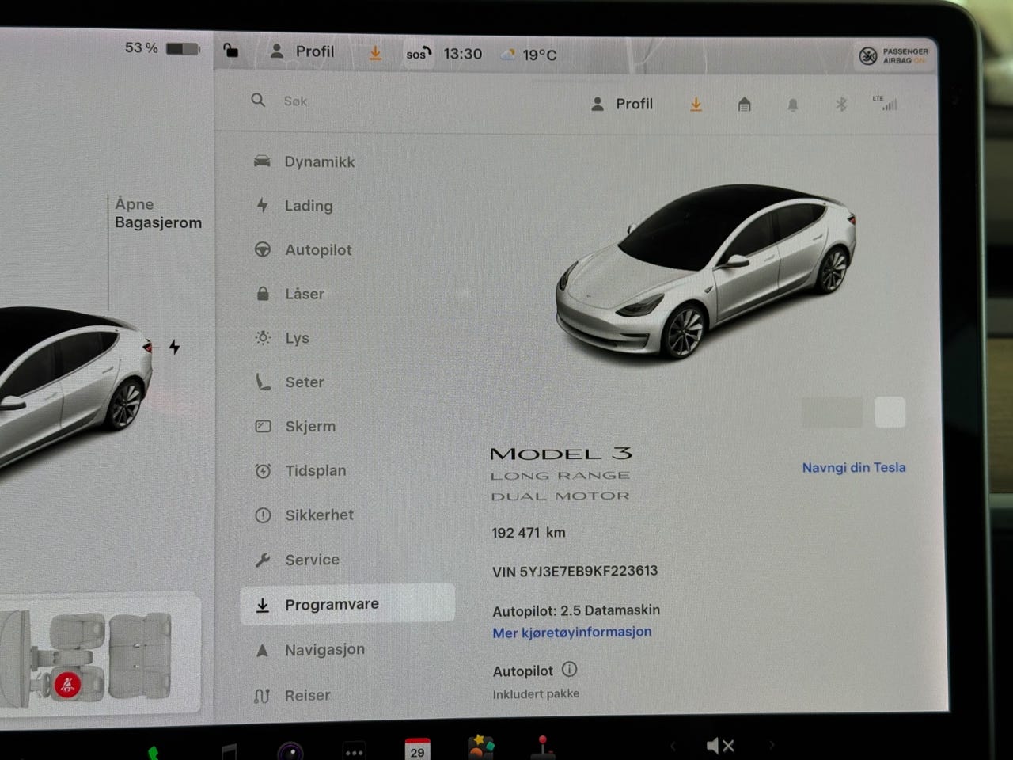Open notifications via the bell icon

coord(792,105)
